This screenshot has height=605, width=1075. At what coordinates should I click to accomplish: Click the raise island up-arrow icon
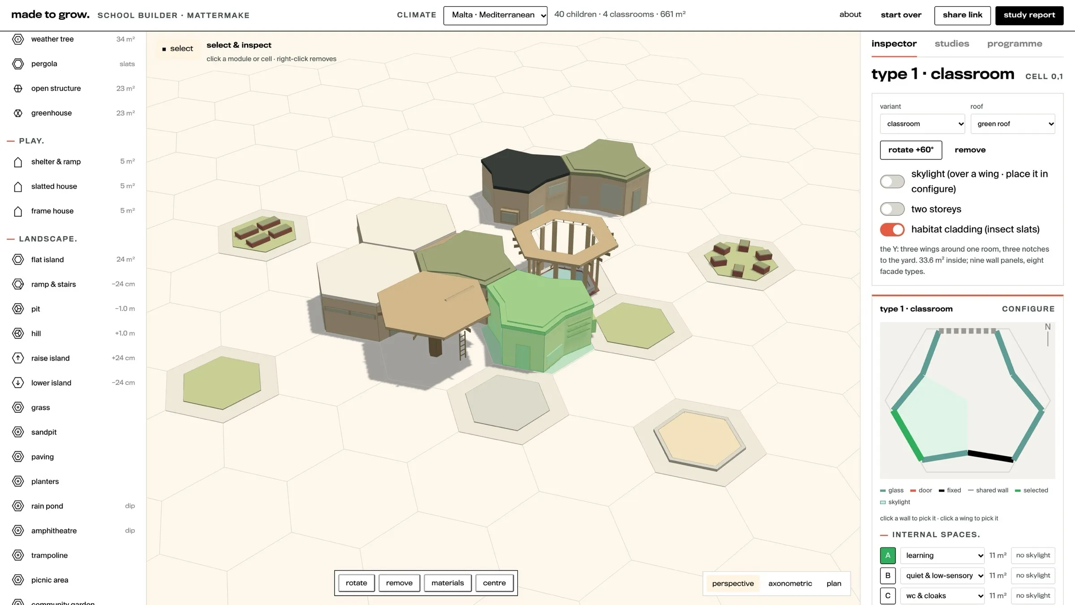pyautogui.click(x=18, y=358)
